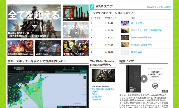Click the zoom-in plus button on map
This screenshot has height=108, width=179.
(85, 88)
